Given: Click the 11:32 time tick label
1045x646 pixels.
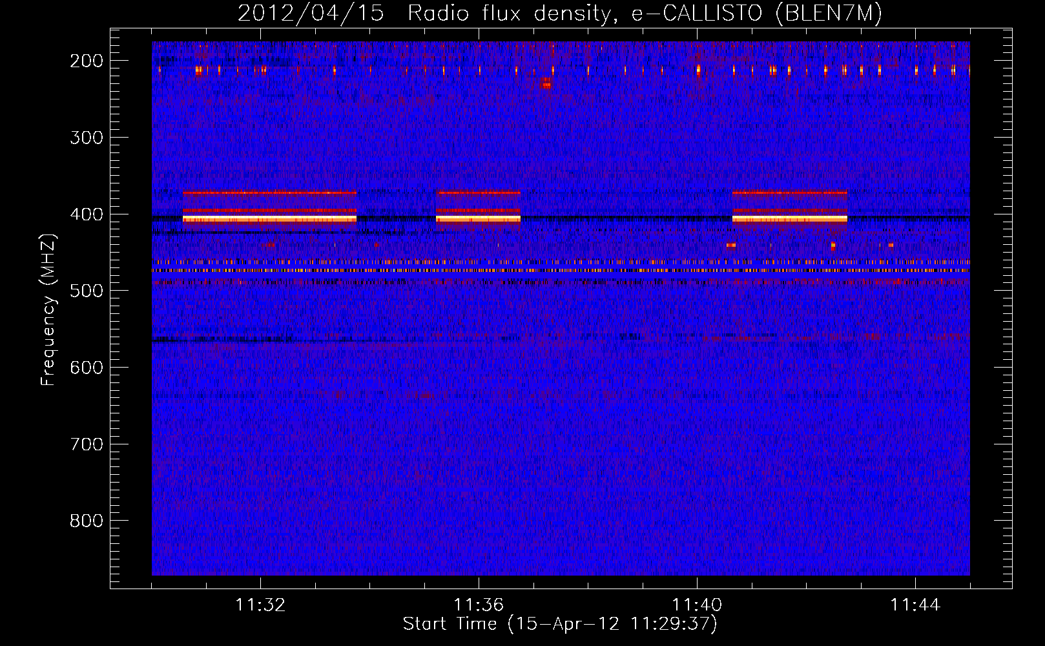Looking at the screenshot, I should [x=260, y=605].
